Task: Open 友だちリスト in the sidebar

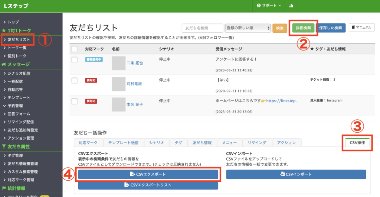Action: click(19, 39)
